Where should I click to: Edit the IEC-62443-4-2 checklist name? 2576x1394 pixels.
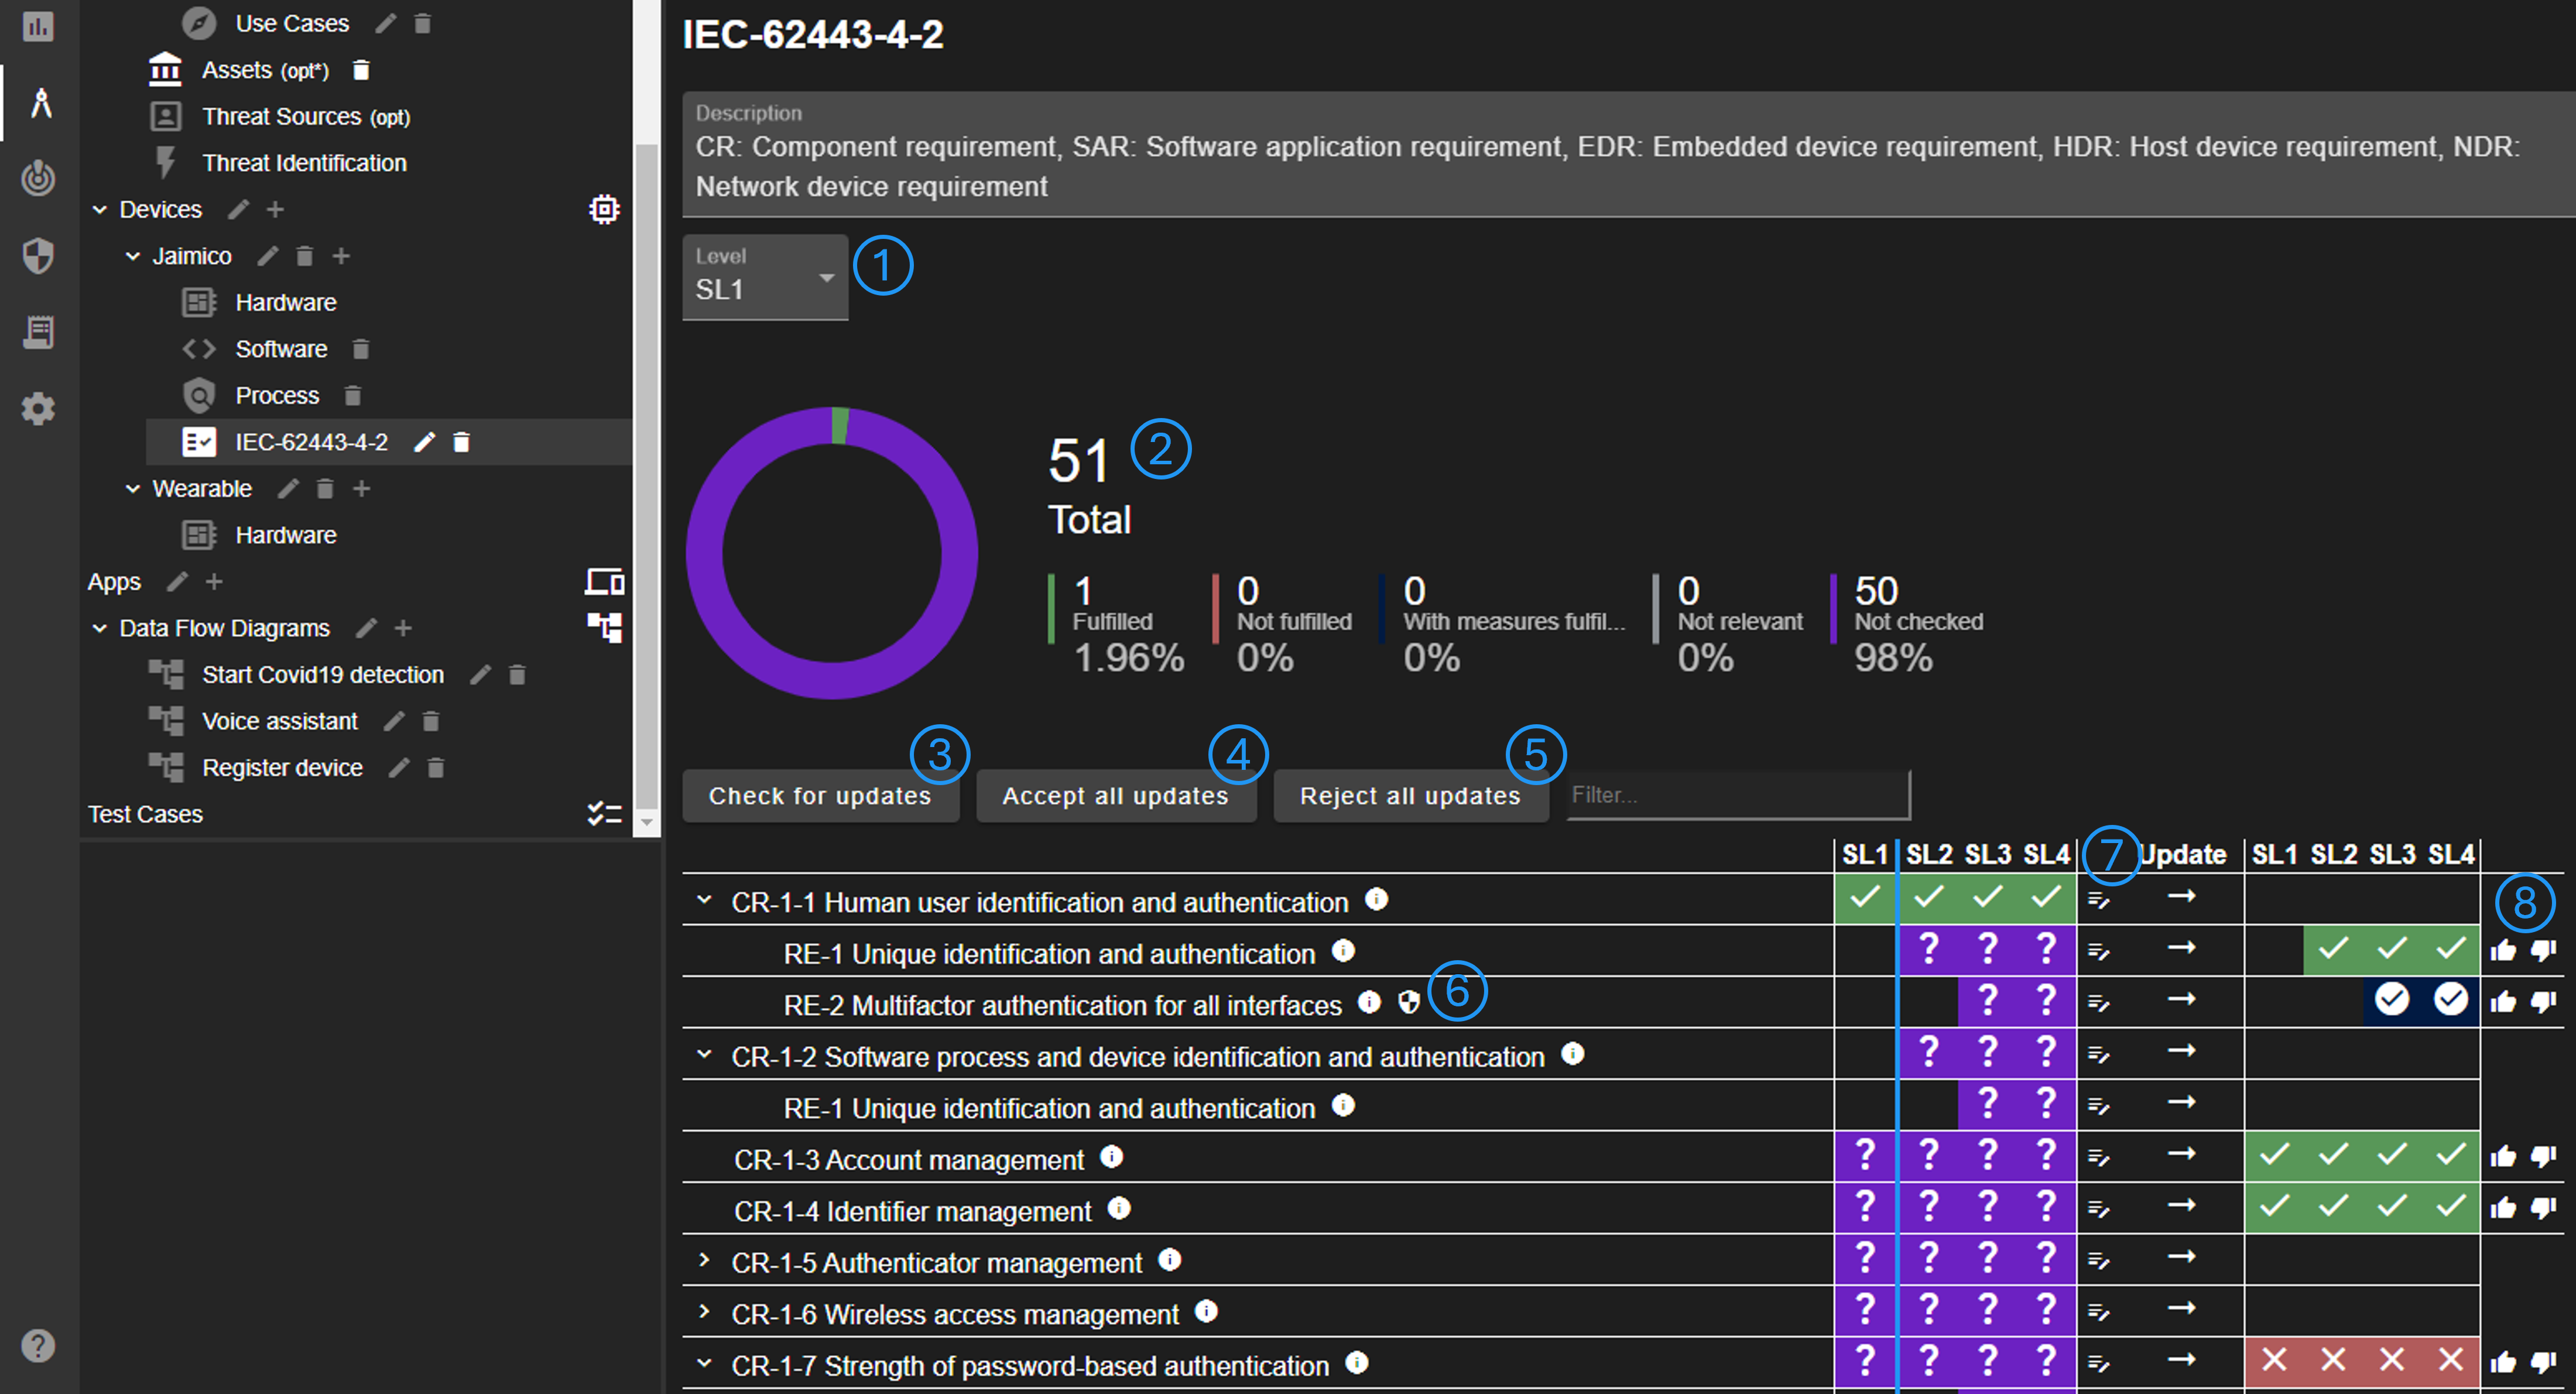pyautogui.click(x=425, y=442)
